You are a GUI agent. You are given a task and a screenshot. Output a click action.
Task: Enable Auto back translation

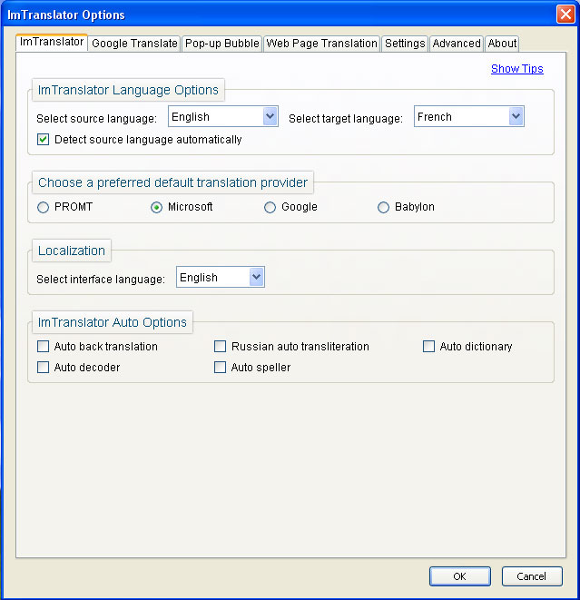point(43,347)
